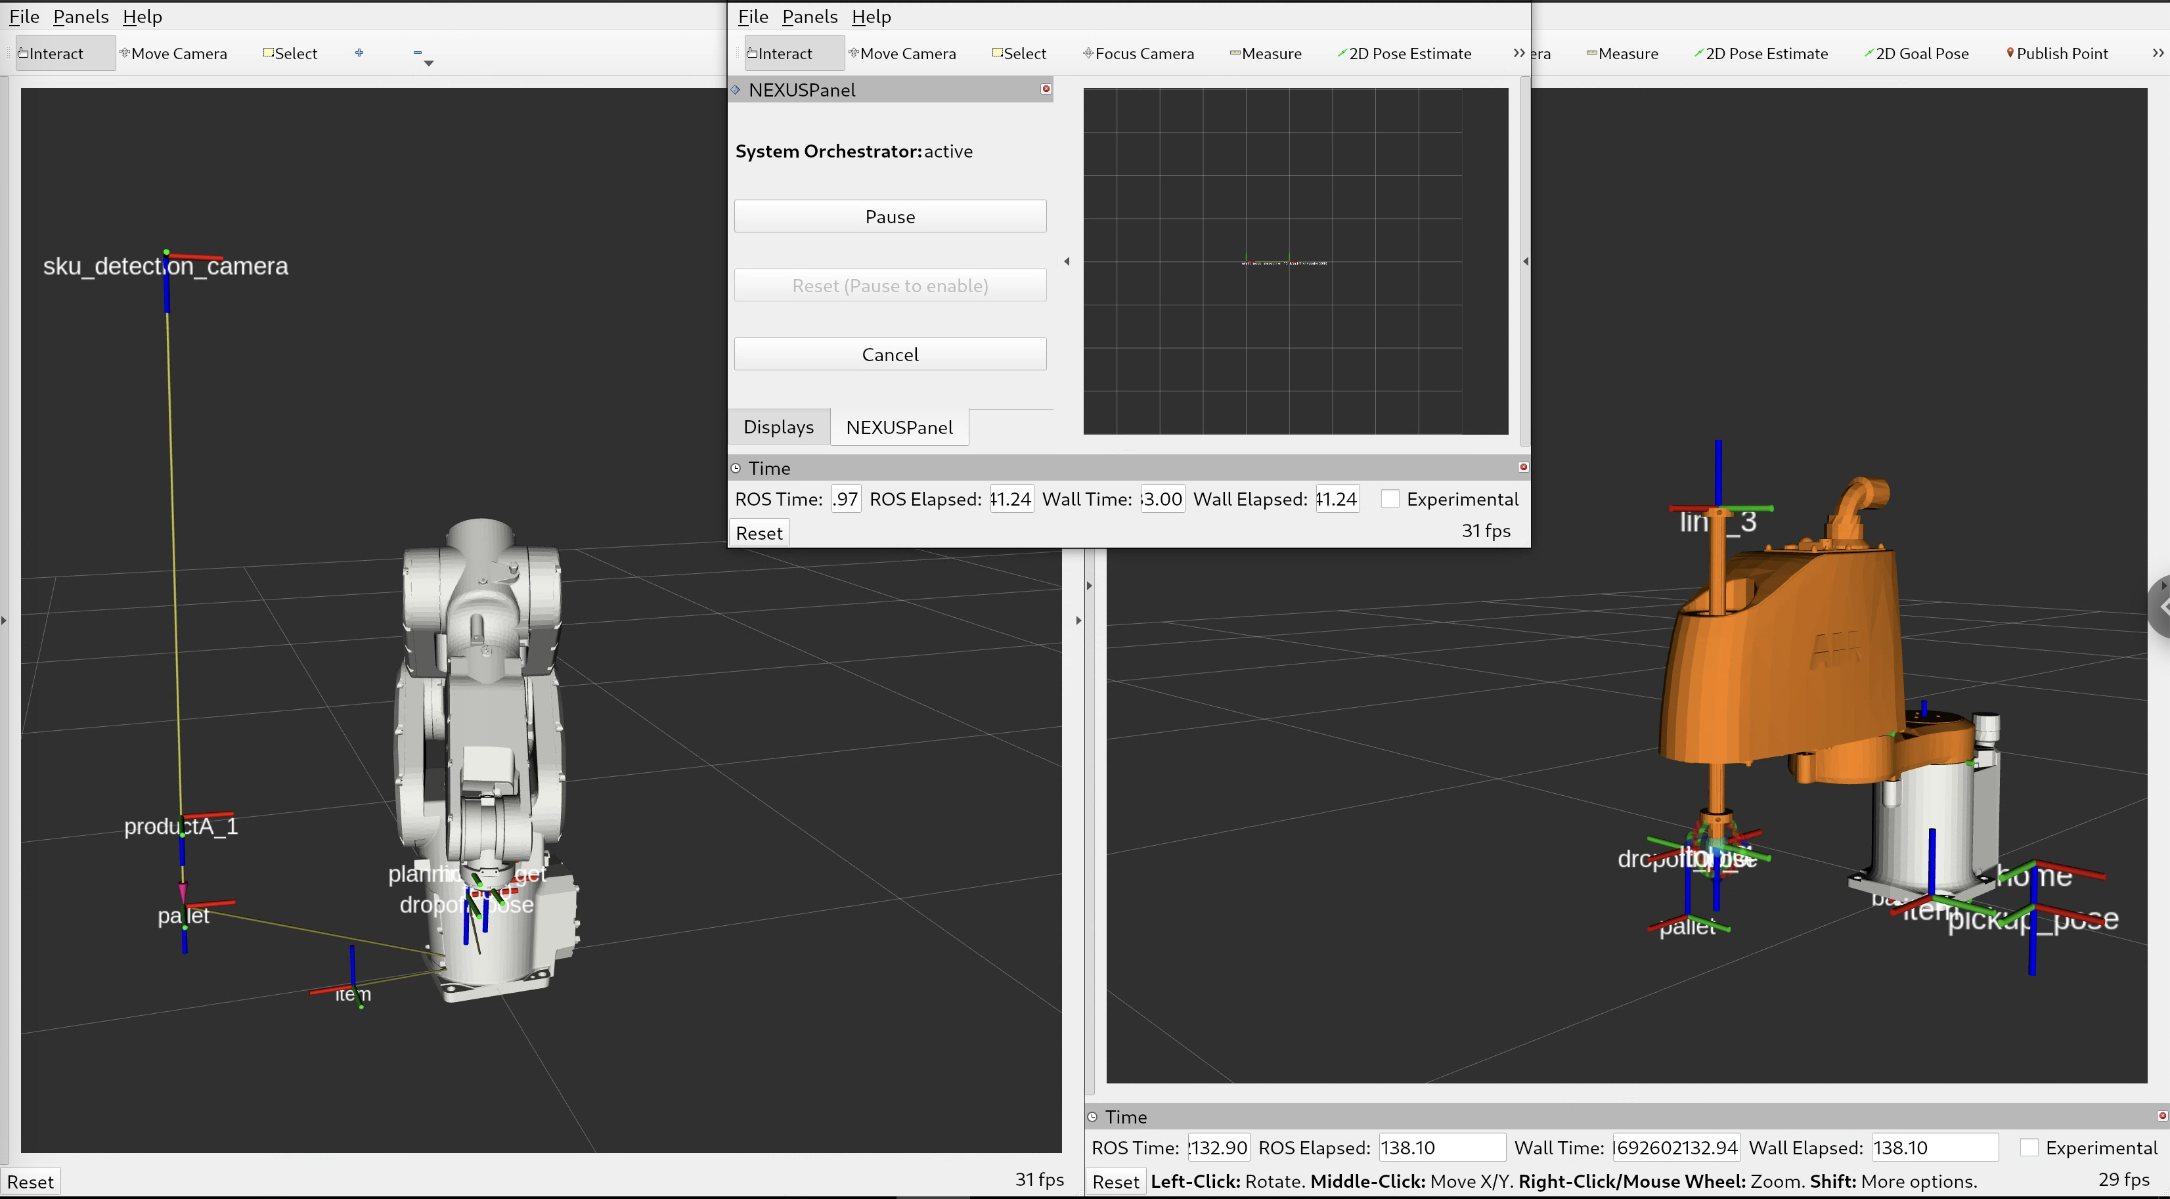
Task: Close the NEXUSPanel using its red icon
Action: (x=1046, y=89)
